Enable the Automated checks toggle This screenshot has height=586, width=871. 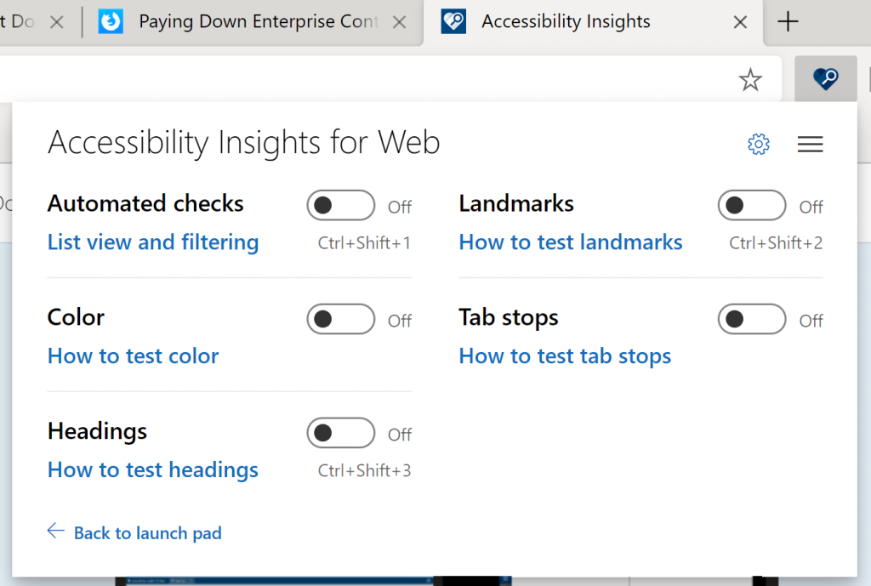click(340, 206)
